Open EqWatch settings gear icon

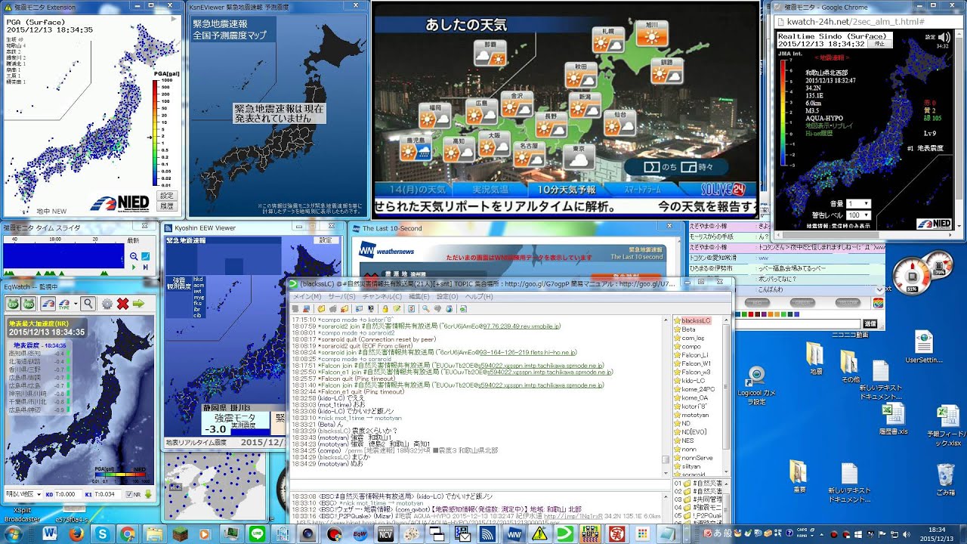(107, 304)
